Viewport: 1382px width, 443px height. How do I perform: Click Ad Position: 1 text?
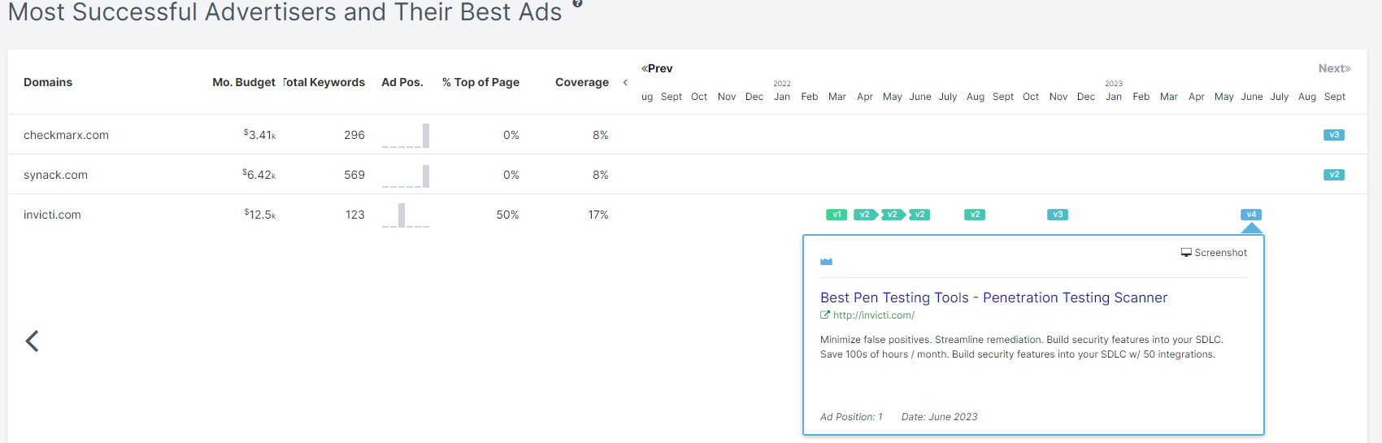click(851, 417)
